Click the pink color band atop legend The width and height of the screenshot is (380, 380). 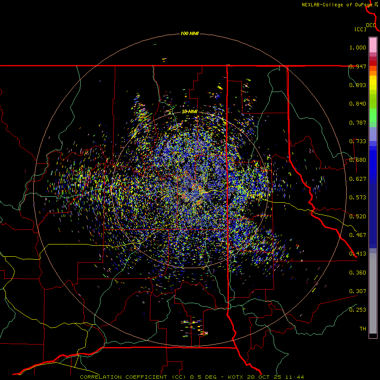coord(373,45)
